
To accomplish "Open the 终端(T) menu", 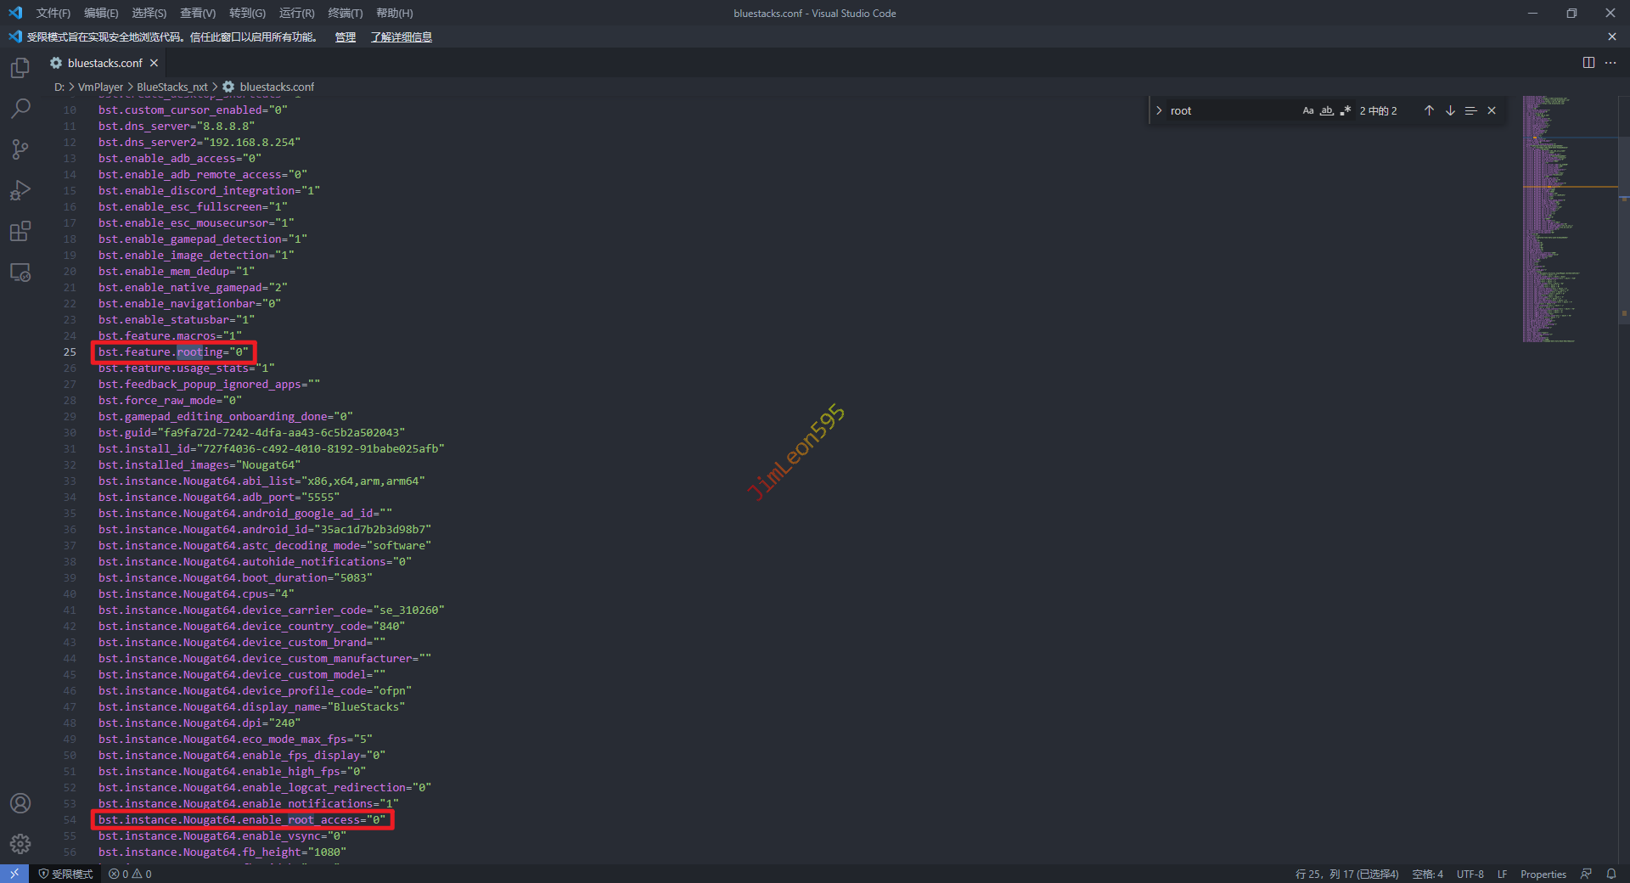I will [345, 13].
